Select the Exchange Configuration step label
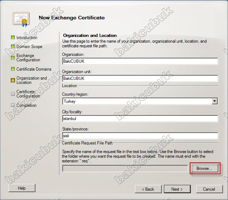The height and width of the screenshot is (200, 228). (28, 58)
